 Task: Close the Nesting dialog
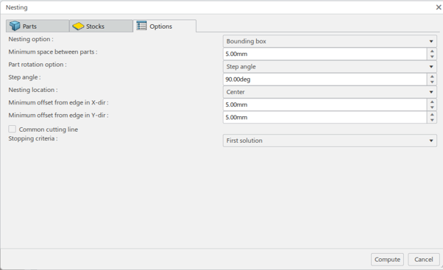(x=439, y=7)
